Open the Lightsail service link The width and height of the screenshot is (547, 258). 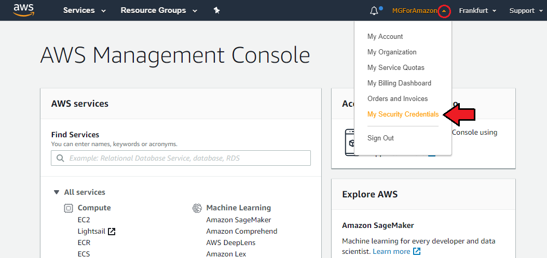91,231
